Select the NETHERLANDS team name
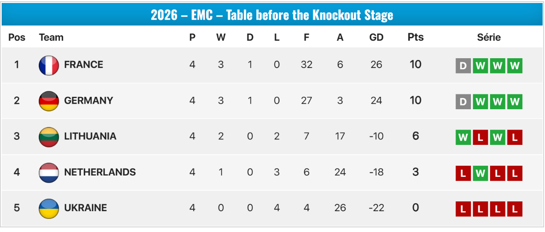545x232 pixels. [x=100, y=172]
